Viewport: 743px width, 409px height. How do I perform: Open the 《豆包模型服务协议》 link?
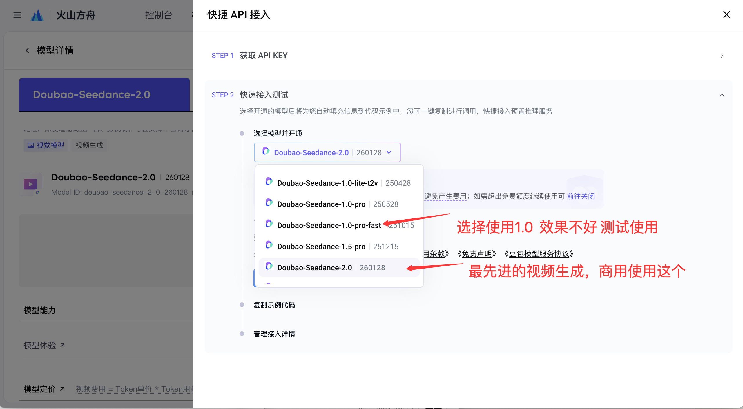click(x=539, y=254)
